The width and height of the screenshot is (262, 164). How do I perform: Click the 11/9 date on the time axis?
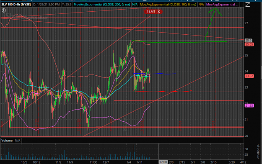[70, 162]
